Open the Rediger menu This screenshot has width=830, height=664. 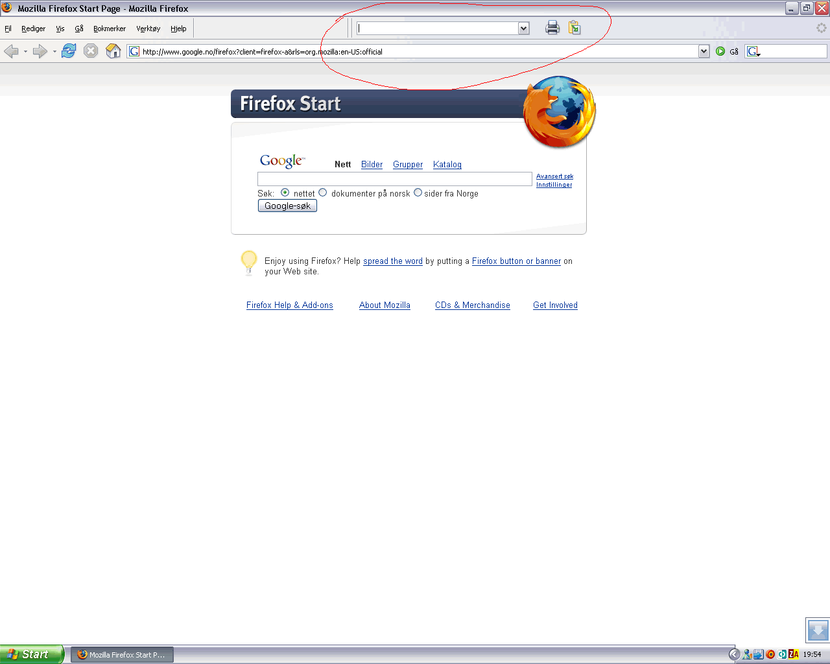click(x=33, y=29)
